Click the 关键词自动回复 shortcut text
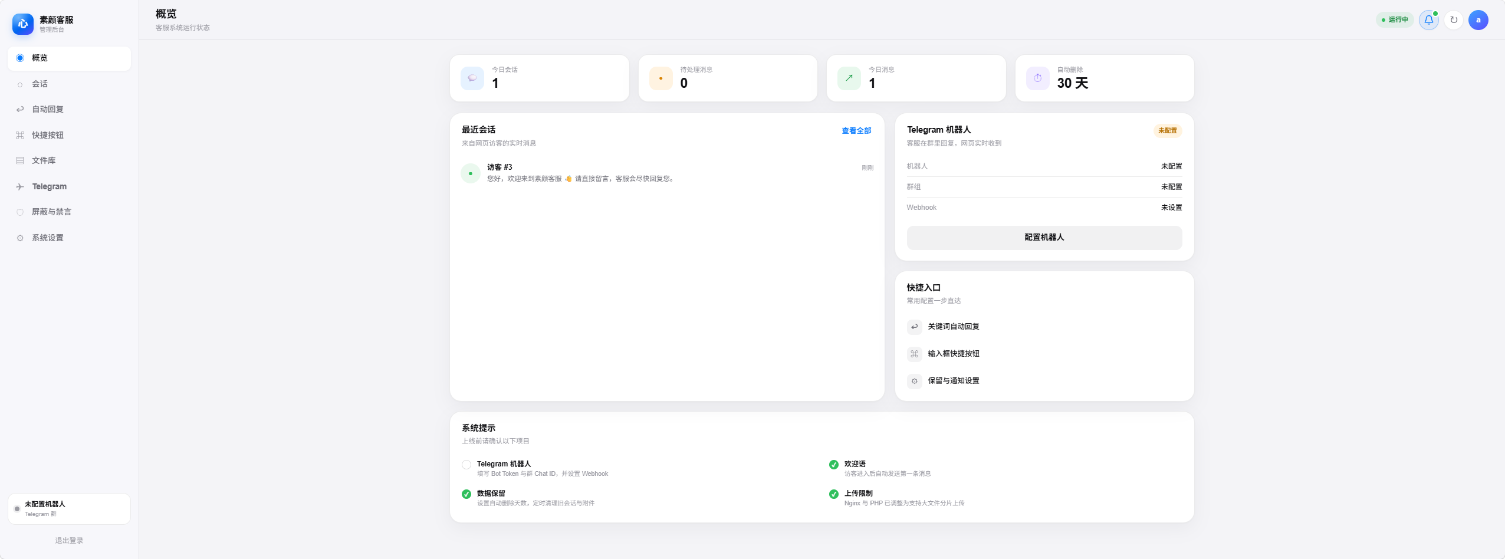The height and width of the screenshot is (559, 1505). (x=954, y=327)
